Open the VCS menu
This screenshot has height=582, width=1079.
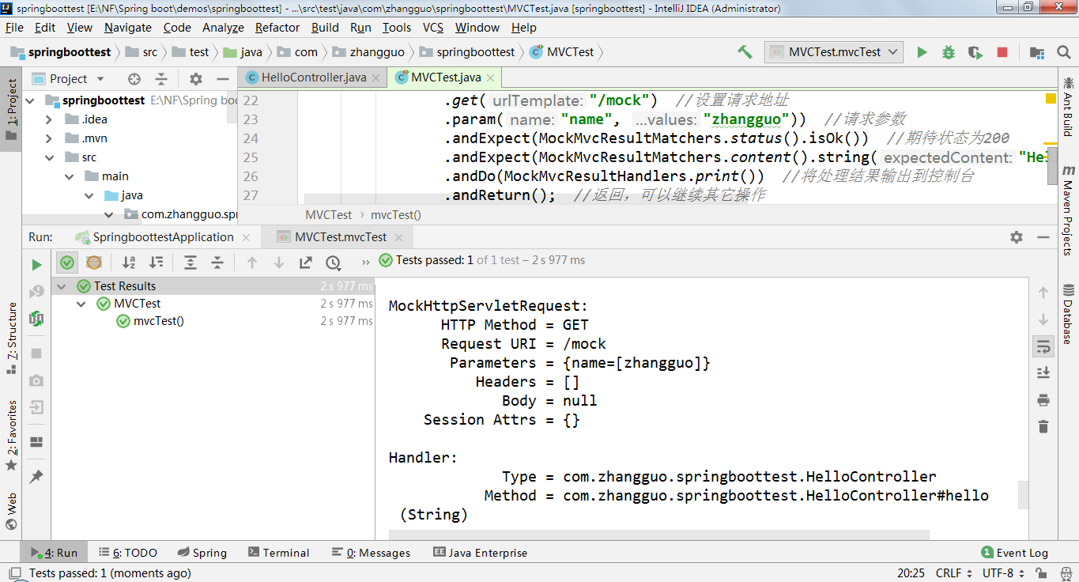point(433,27)
